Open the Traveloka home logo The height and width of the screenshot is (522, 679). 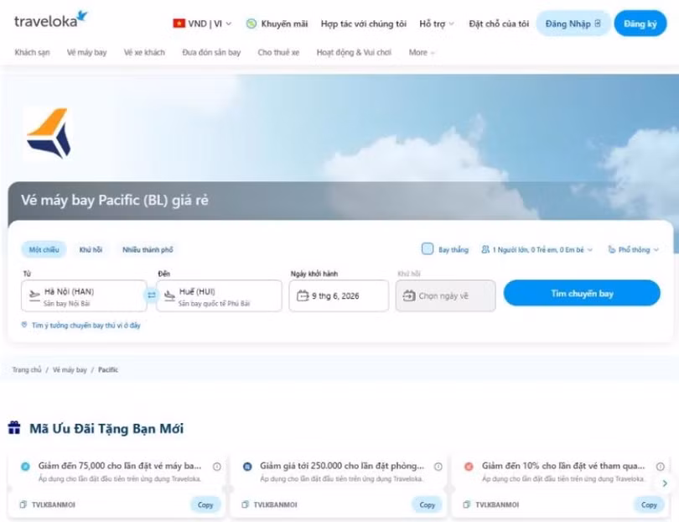50,20
